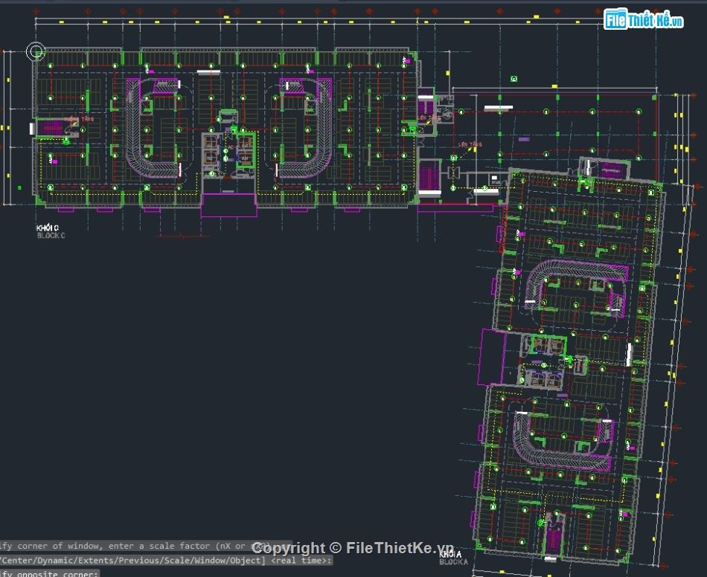
Task: Select the large magenta rectangle on Block A's west side
Action: pyautogui.click(x=493, y=358)
